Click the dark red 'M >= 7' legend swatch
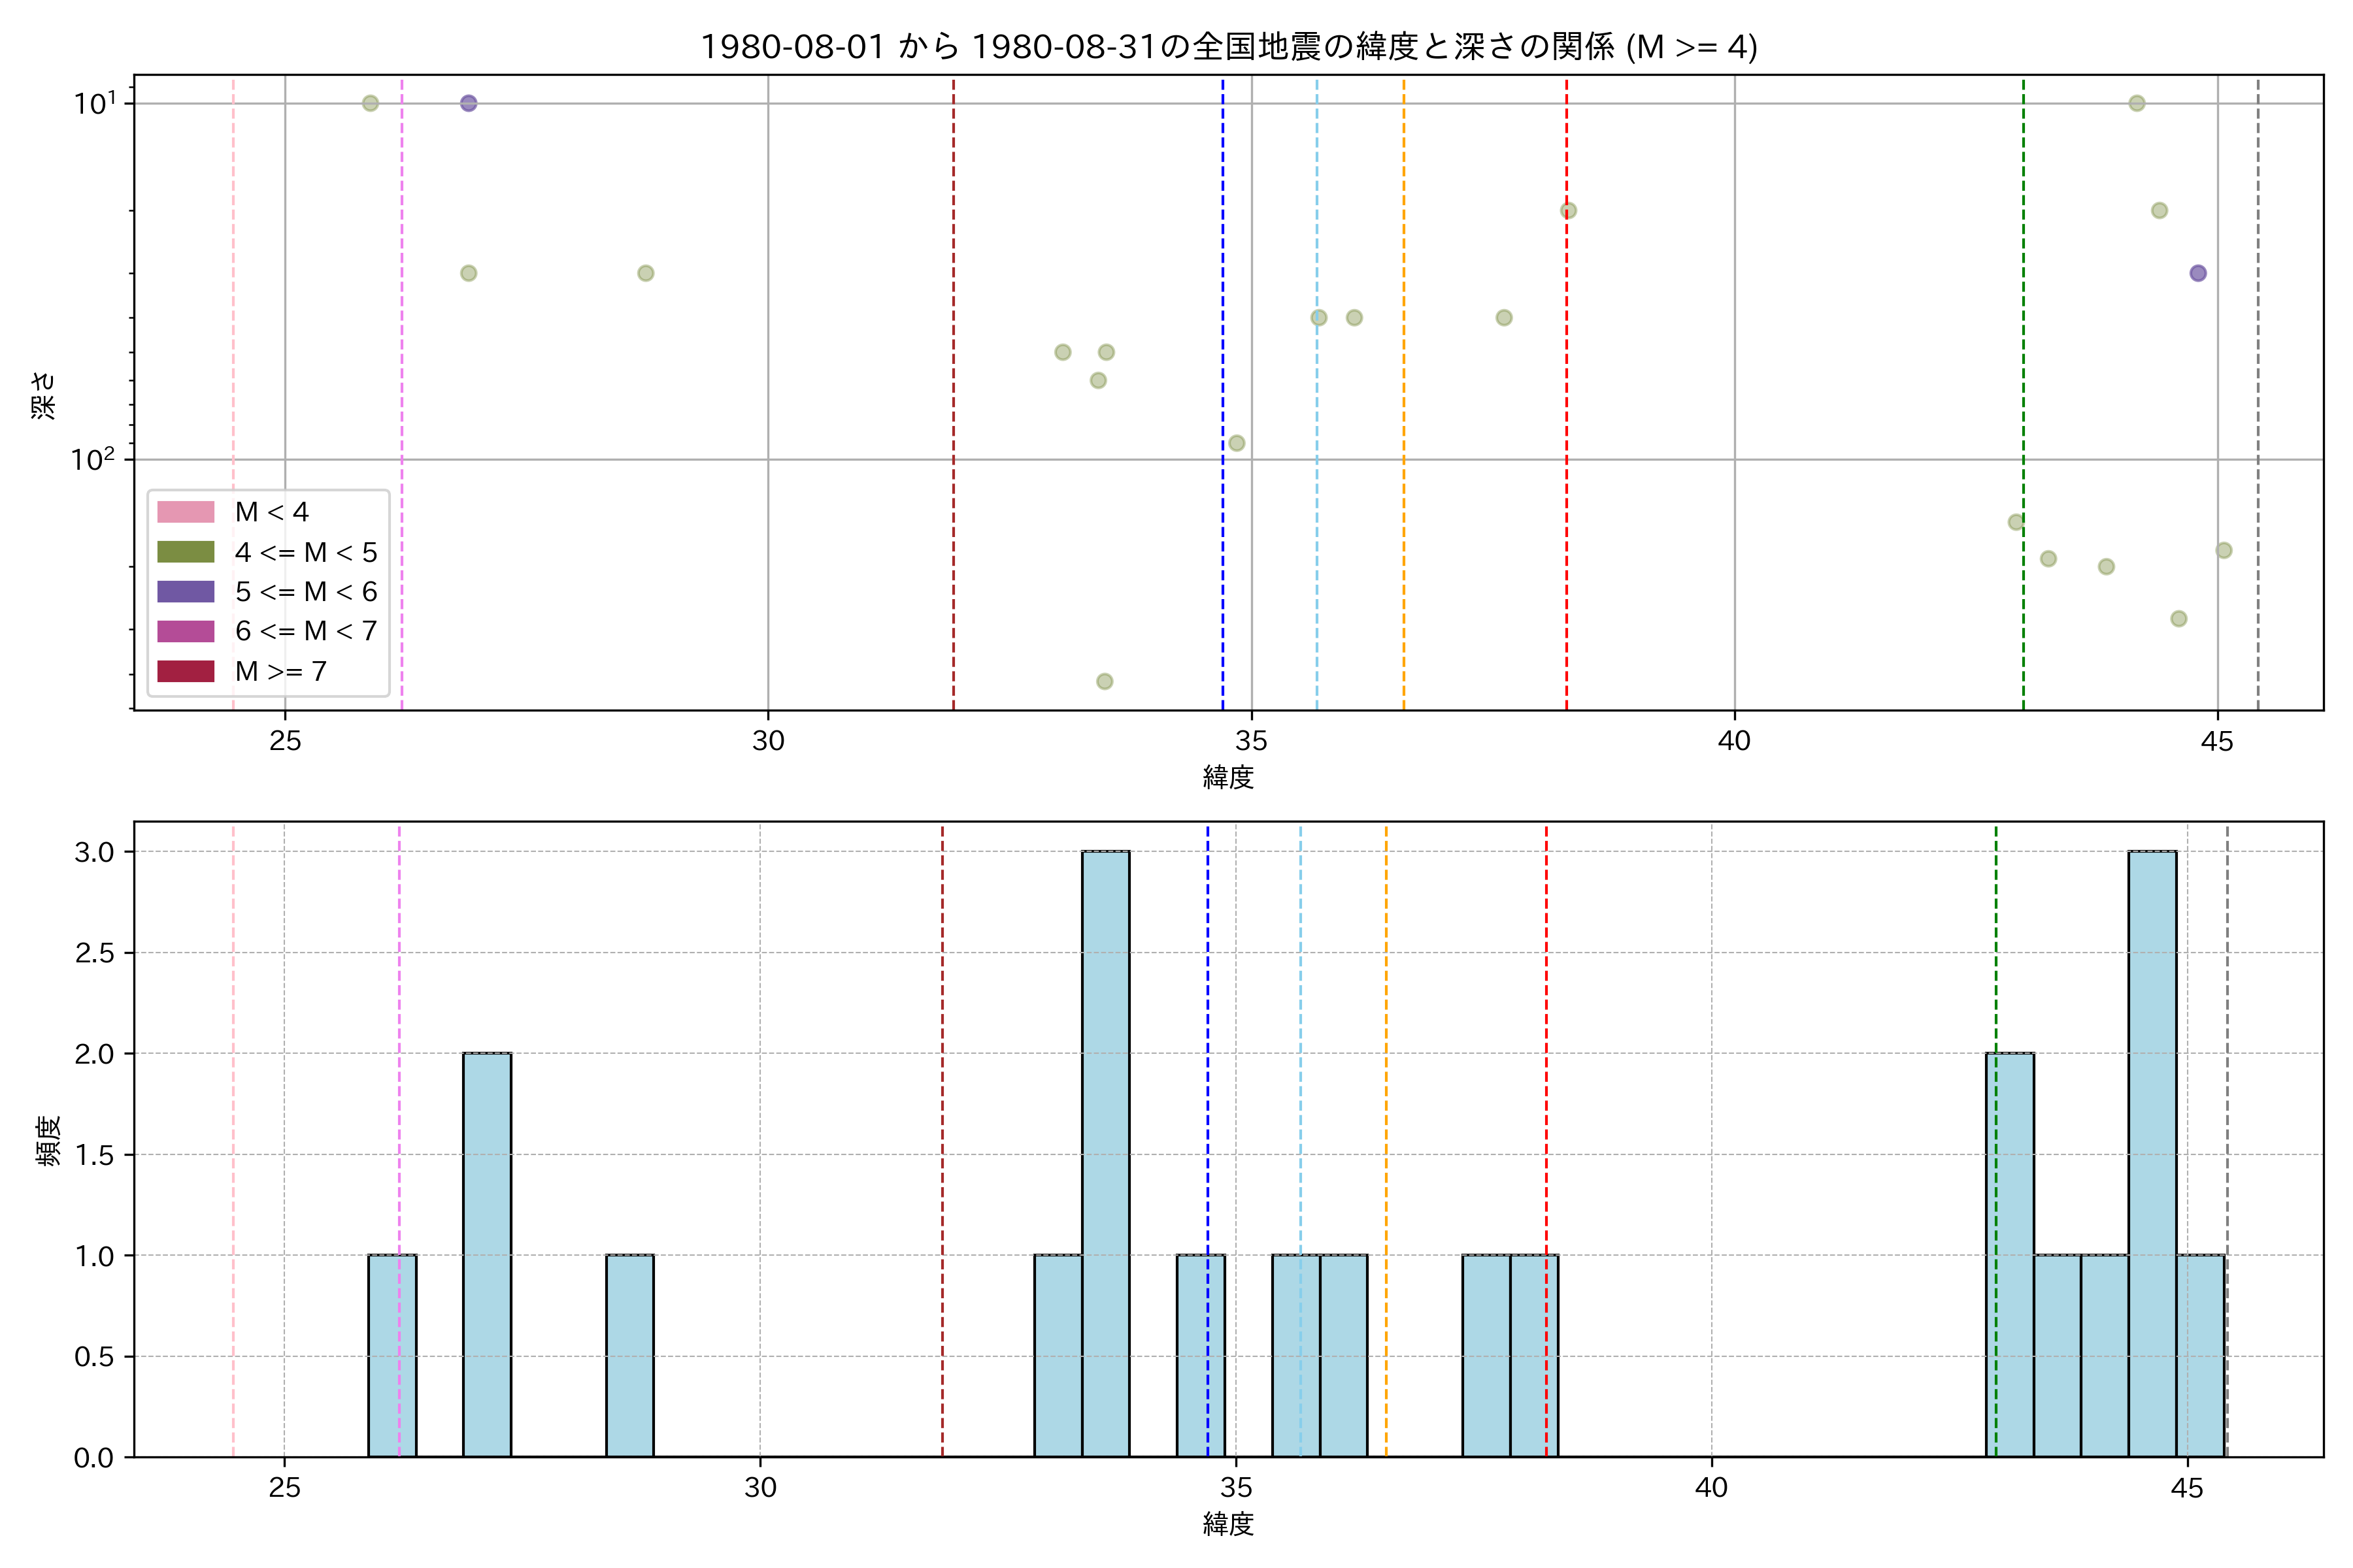This screenshot has width=2353, height=1568. (185, 671)
